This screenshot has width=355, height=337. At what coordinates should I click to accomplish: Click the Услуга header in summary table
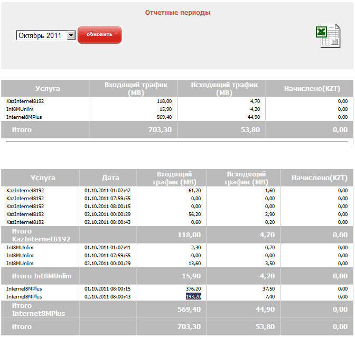click(48, 89)
